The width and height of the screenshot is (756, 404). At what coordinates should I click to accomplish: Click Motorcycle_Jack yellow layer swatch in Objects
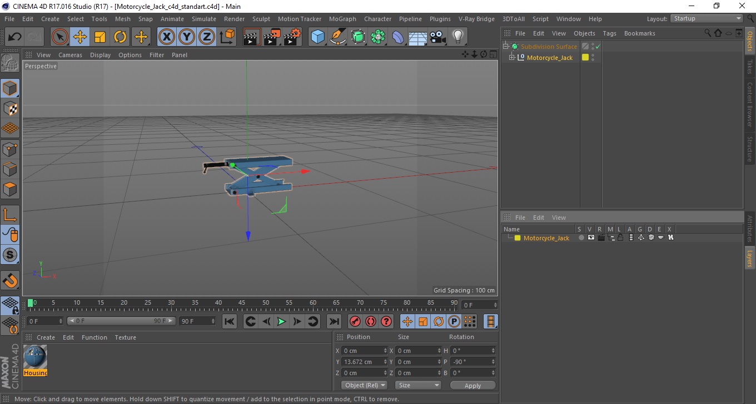585,57
